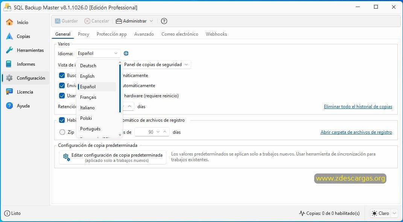Select the Zip radio button
The image size is (403, 222).
(x=62, y=132)
